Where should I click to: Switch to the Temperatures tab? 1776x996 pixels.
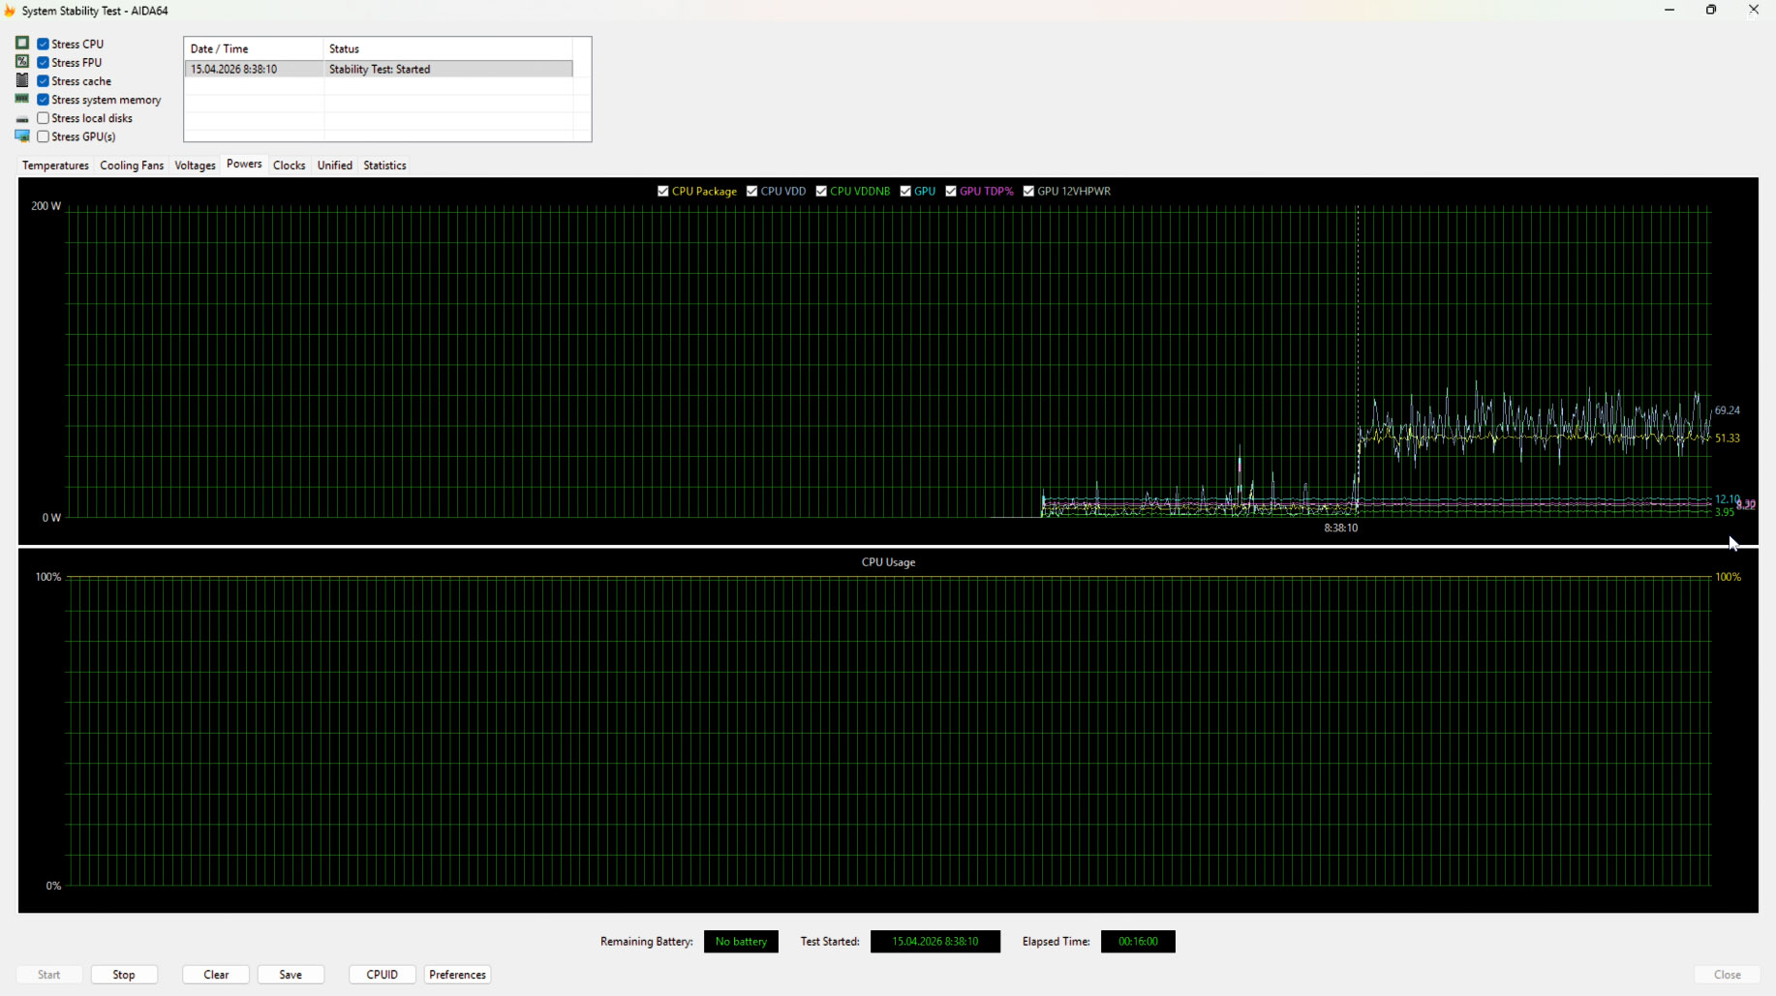55,166
